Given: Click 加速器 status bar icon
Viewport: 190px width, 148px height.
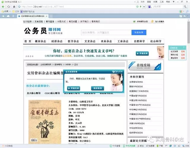Looking at the screenshot, I should tap(150, 146).
